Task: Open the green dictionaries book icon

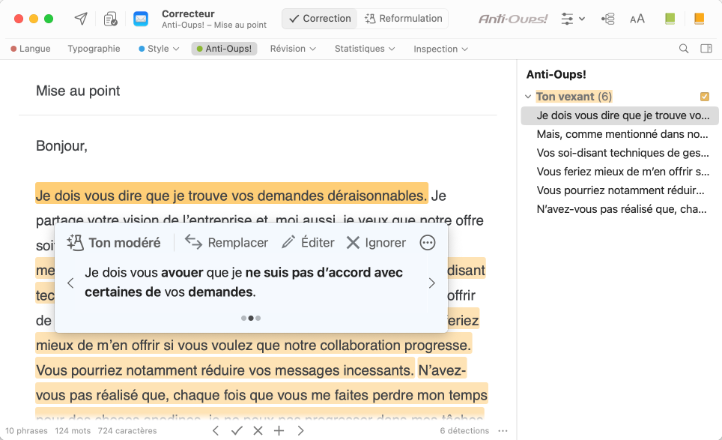Action: (x=670, y=19)
